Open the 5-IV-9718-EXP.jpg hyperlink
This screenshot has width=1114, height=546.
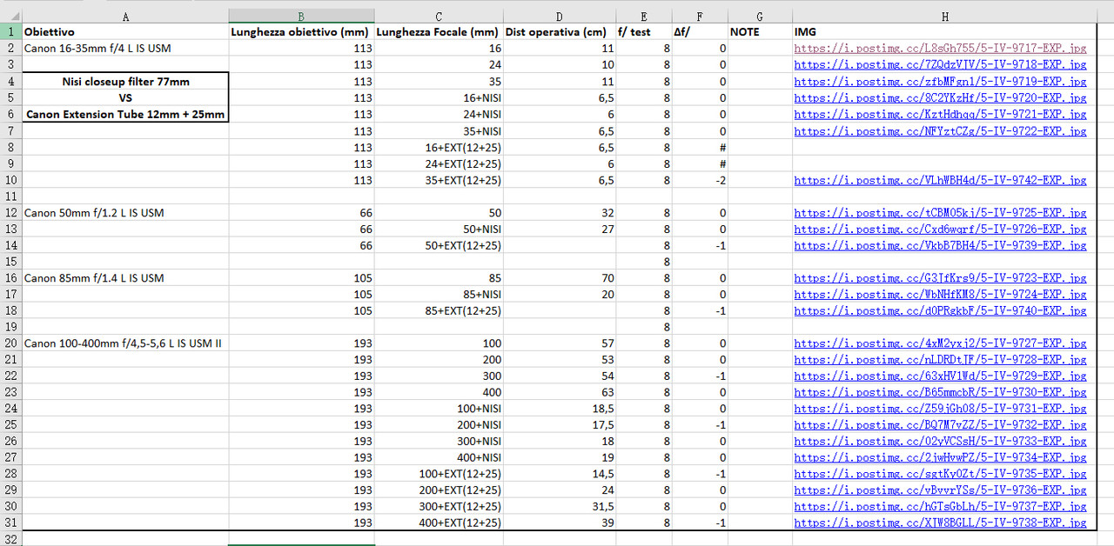(940, 65)
